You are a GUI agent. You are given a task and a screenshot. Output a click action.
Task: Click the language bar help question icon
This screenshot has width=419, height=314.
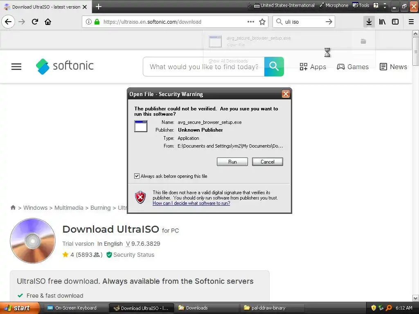click(x=376, y=5)
